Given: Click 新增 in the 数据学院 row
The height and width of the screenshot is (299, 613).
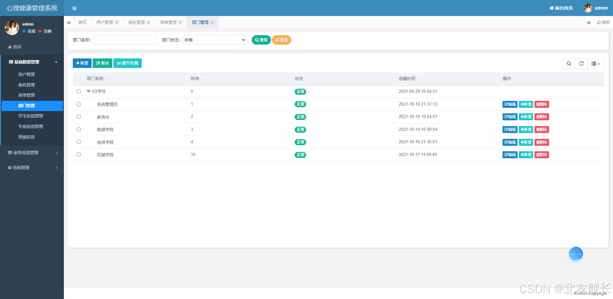Looking at the screenshot, I should tap(526, 130).
